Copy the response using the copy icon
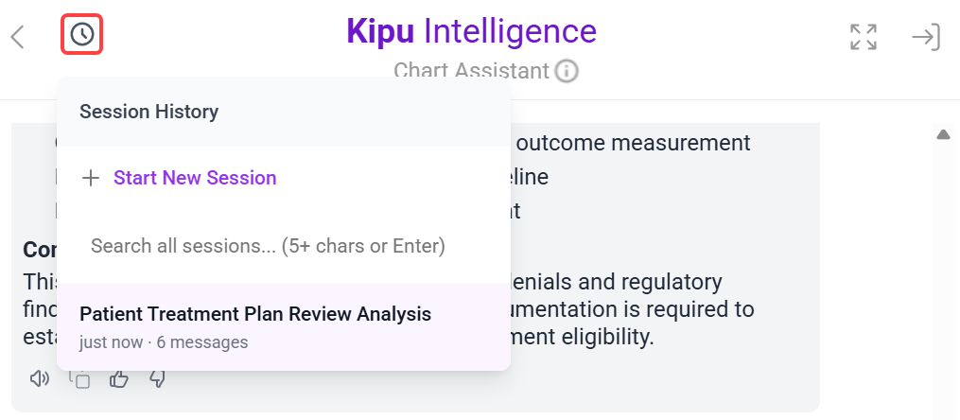Viewport: 960px width, 420px height. click(80, 379)
